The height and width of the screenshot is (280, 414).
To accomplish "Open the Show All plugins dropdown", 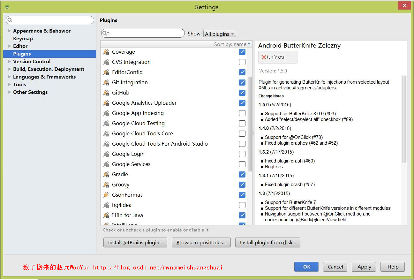I will [220, 34].
